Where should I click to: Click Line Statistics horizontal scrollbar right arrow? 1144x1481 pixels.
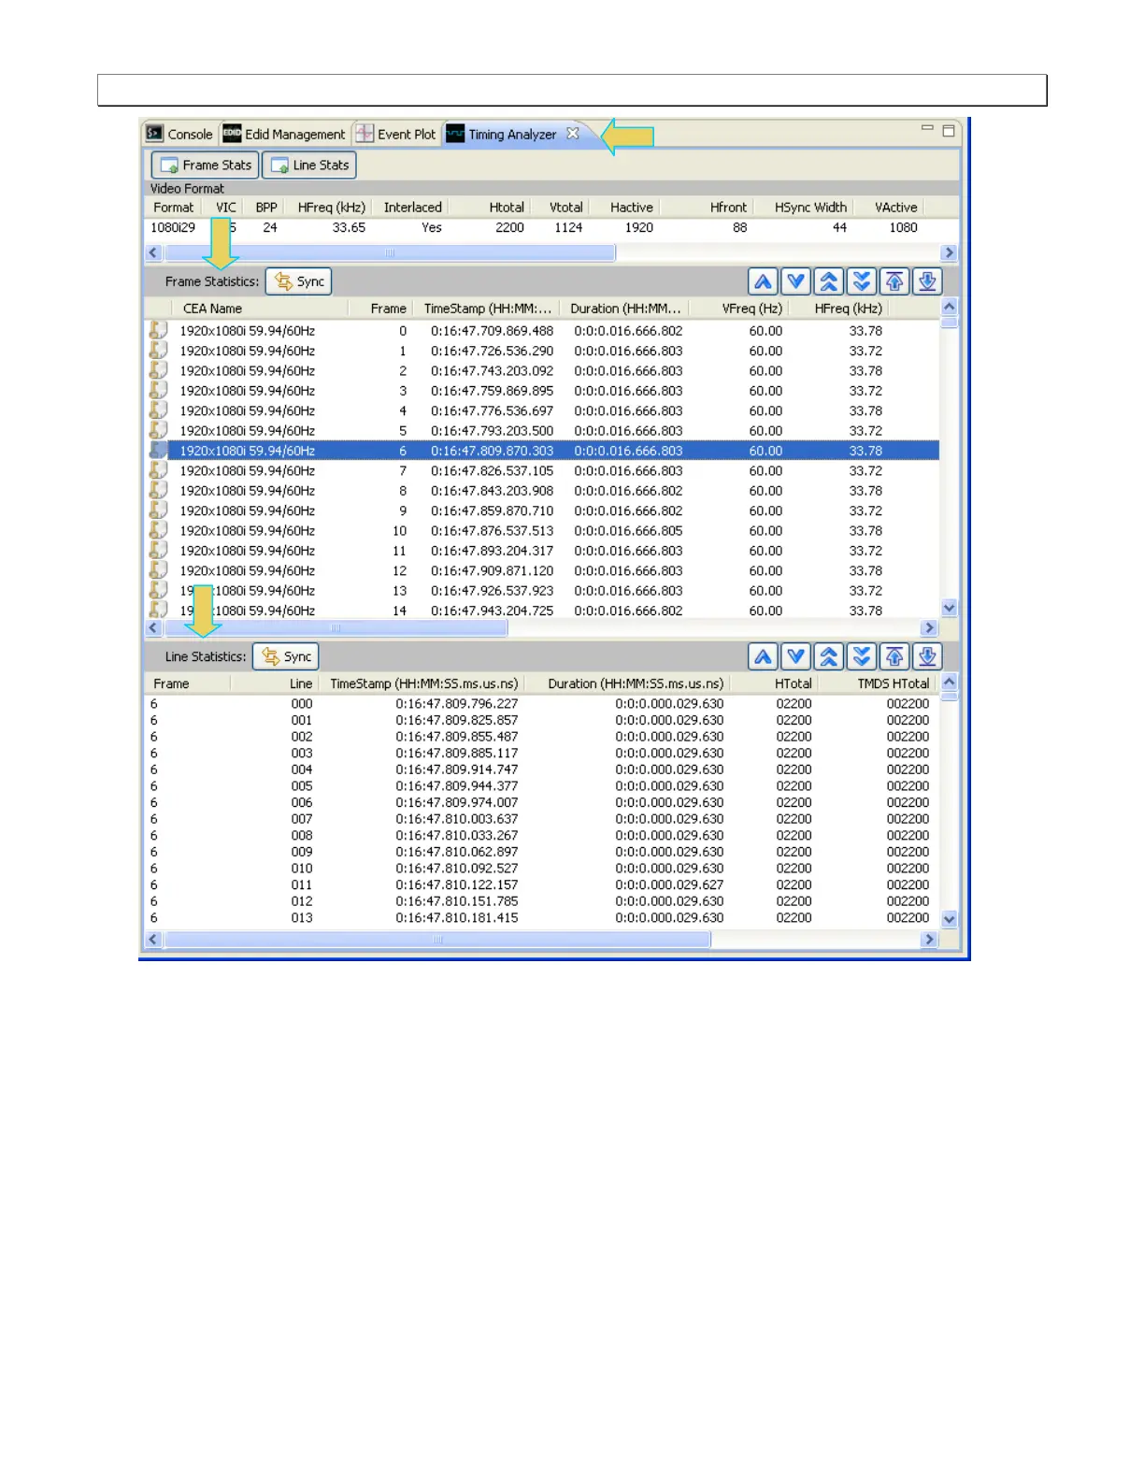point(929,940)
